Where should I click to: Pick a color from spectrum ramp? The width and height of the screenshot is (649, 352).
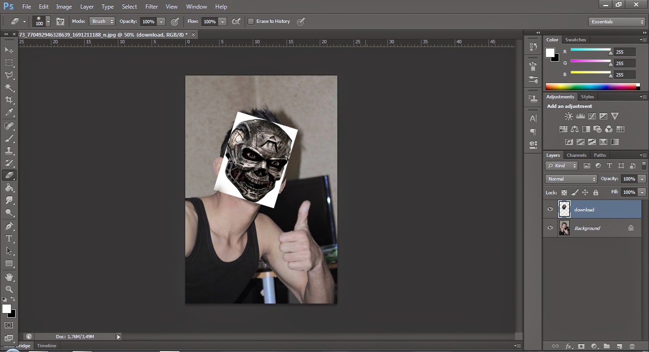point(591,86)
